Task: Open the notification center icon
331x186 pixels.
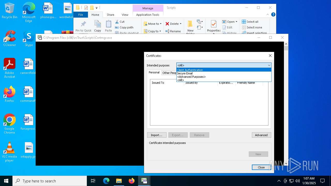Action: (322, 181)
